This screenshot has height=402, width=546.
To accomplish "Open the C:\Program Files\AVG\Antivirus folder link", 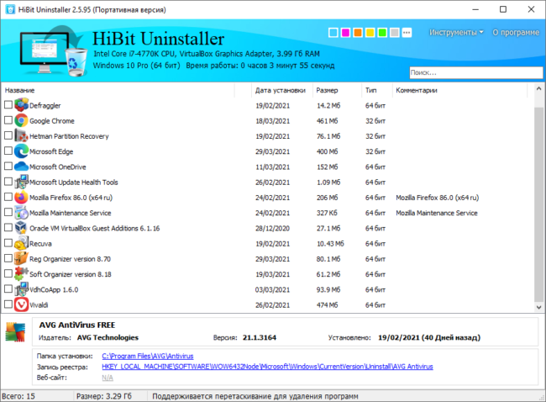I will [148, 356].
